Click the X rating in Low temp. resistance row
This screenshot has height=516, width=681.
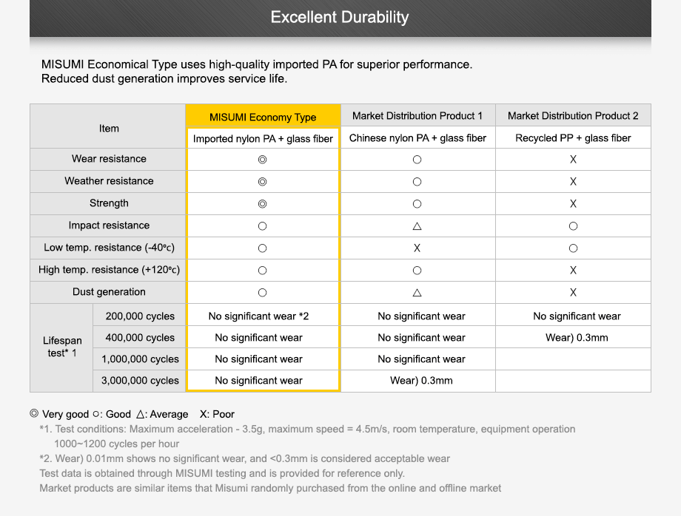[x=417, y=248]
